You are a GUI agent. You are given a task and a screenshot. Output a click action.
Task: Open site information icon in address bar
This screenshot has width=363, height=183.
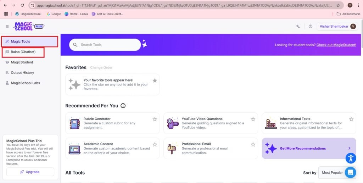click(33, 5)
